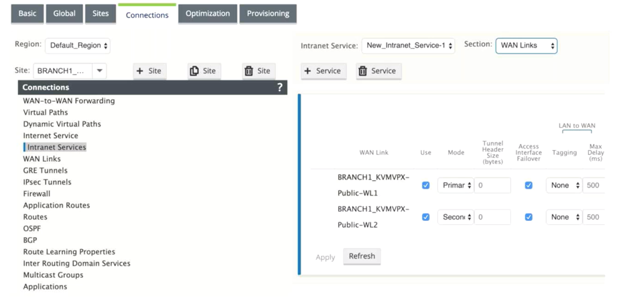This screenshot has width=629, height=298.
Task: Expand the Site combo box arrow
Action: [100, 71]
